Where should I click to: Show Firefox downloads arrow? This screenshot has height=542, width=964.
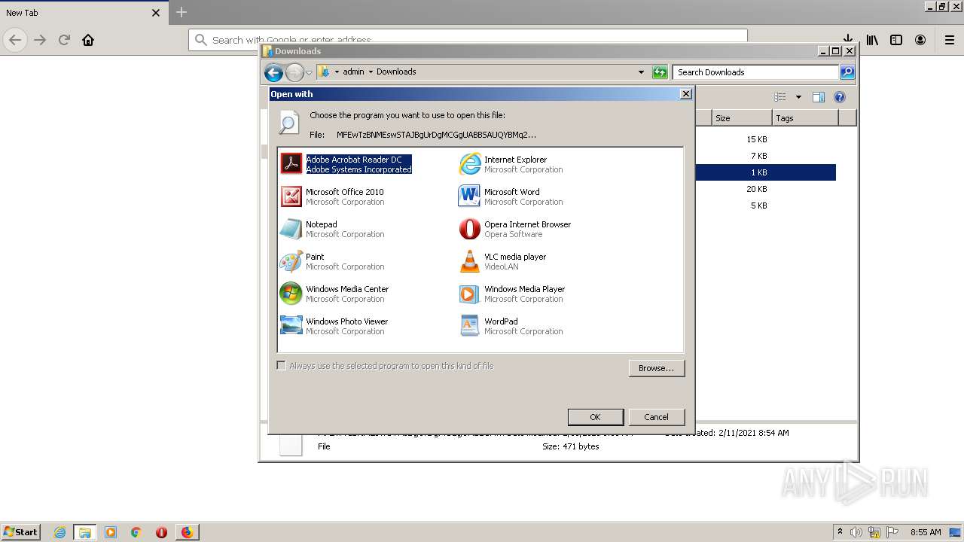click(847, 39)
